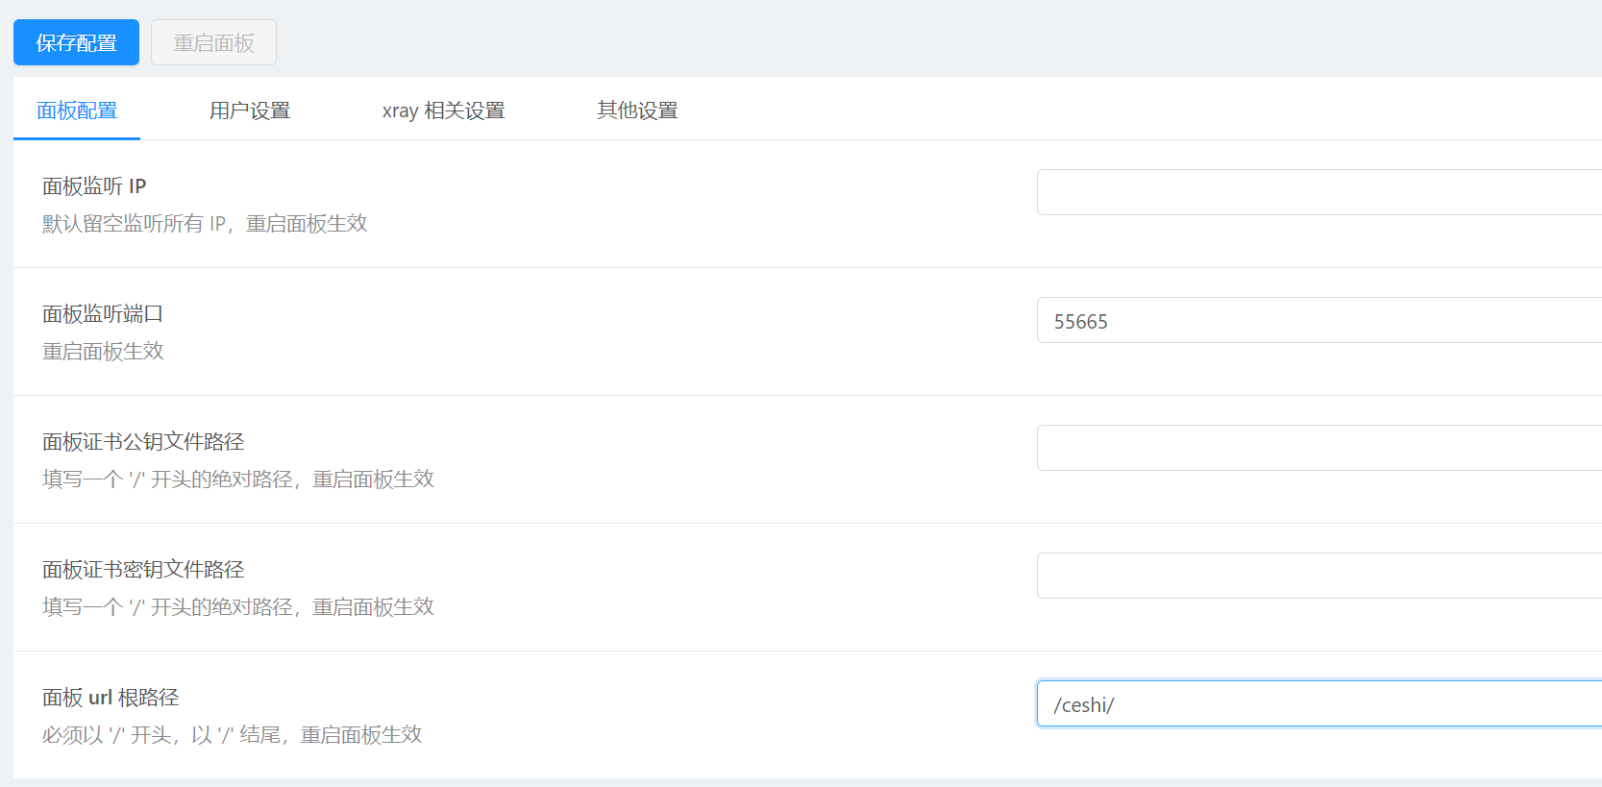Image resolution: width=1602 pixels, height=787 pixels.
Task: Click the 必须以 '/' 开头 hint text
Action: tap(232, 735)
